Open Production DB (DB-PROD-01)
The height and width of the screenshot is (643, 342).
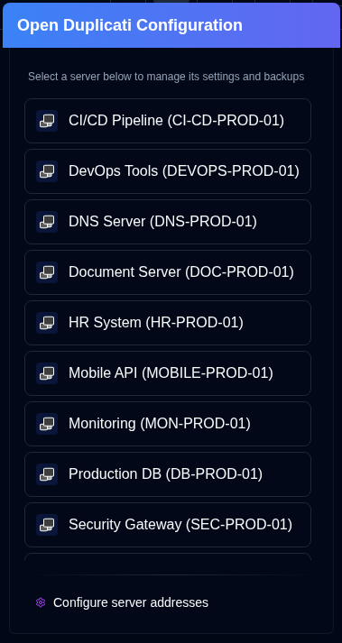point(168,473)
